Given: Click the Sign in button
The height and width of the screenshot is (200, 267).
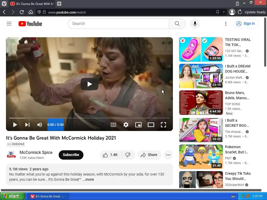Looking at the screenshot, I should coord(246,24).
